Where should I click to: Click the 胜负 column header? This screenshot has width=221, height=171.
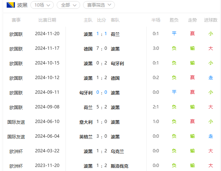pyautogui.click(x=174, y=20)
